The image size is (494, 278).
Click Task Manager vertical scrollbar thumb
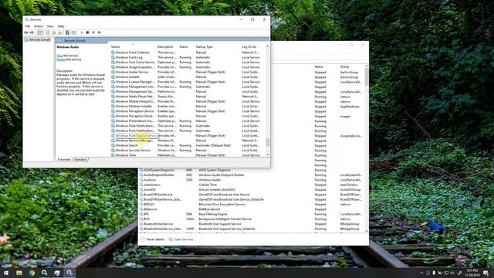coord(367,76)
